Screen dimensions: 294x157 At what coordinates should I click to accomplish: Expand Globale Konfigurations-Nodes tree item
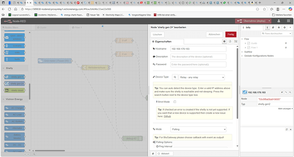pyautogui.click(x=242, y=56)
